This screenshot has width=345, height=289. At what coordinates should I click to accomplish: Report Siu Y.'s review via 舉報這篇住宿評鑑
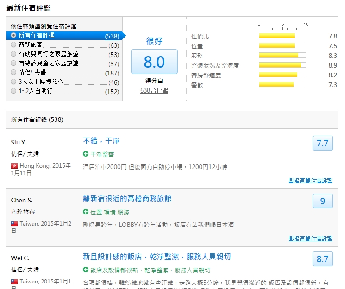(x=310, y=181)
